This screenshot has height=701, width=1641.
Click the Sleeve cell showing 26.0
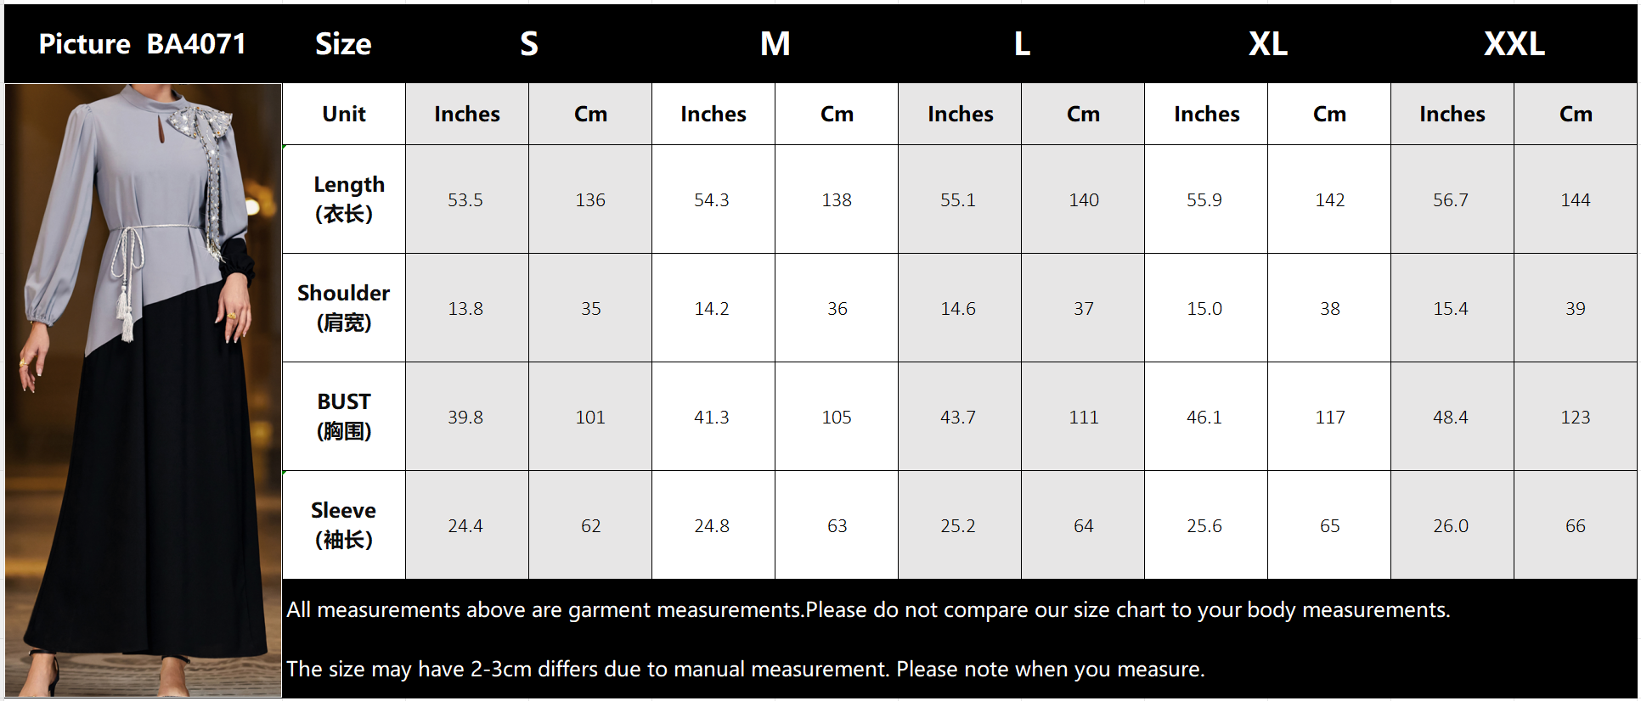pos(1451,526)
